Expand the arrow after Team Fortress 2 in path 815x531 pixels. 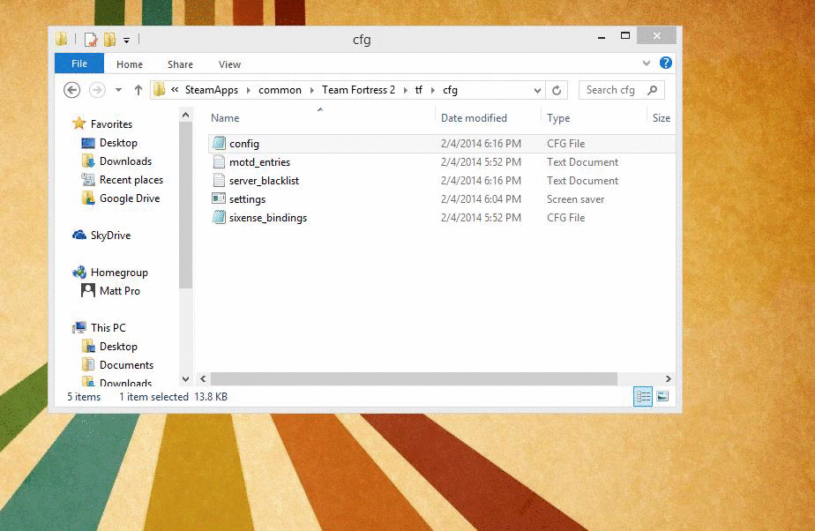[406, 90]
